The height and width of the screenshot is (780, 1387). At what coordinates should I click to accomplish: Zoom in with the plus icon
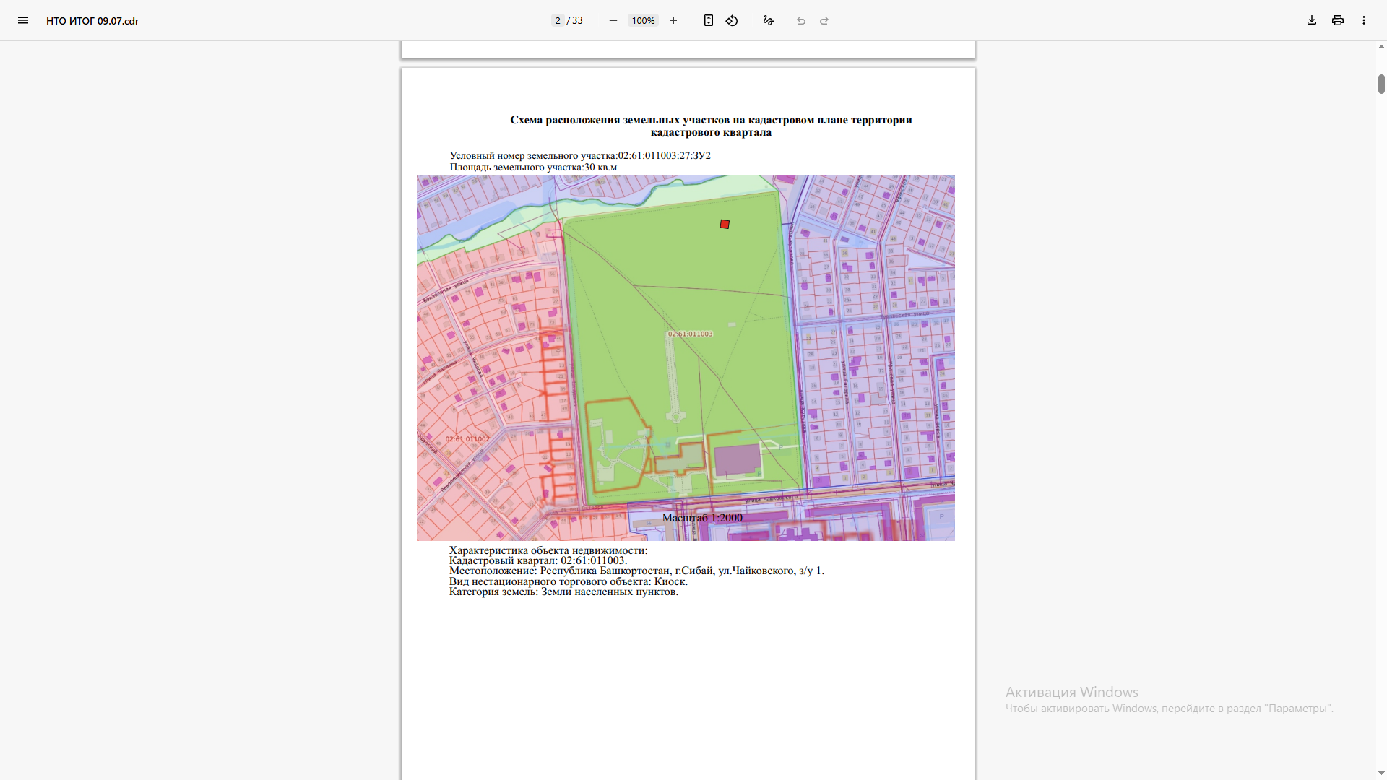tap(673, 20)
